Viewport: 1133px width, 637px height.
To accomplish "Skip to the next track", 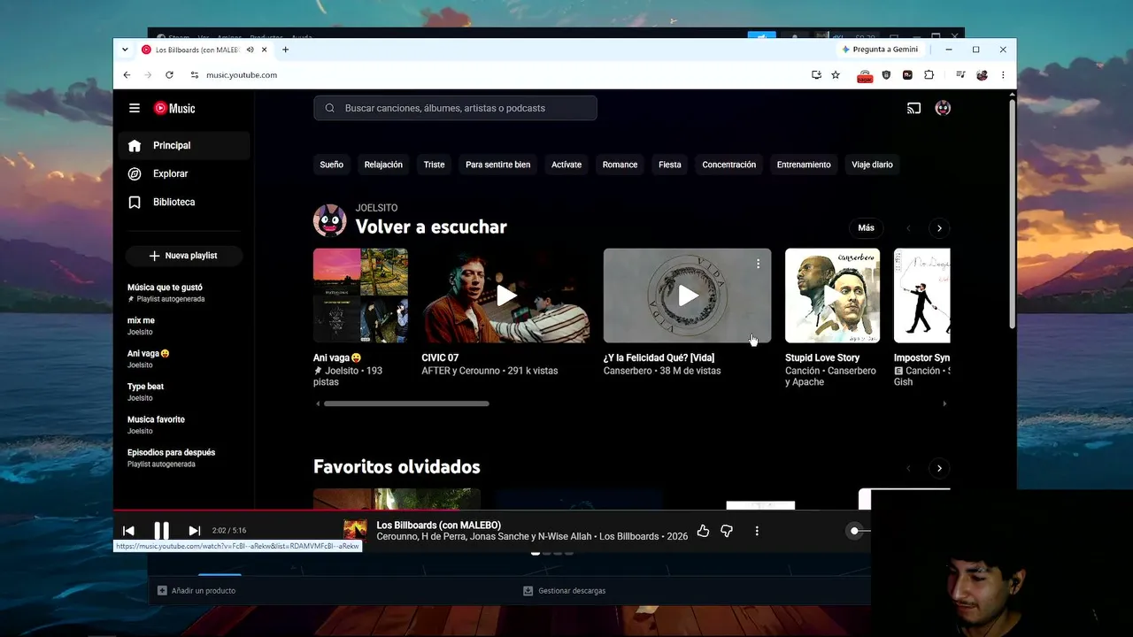I will pos(195,531).
